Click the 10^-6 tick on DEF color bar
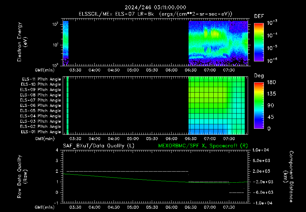 pos(272,60)
